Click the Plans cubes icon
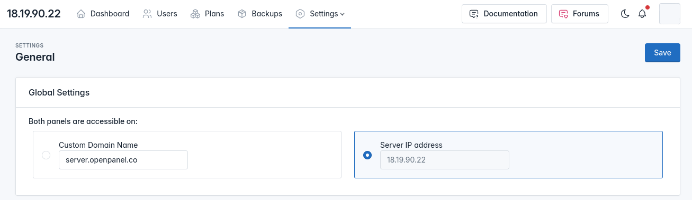 (195, 14)
